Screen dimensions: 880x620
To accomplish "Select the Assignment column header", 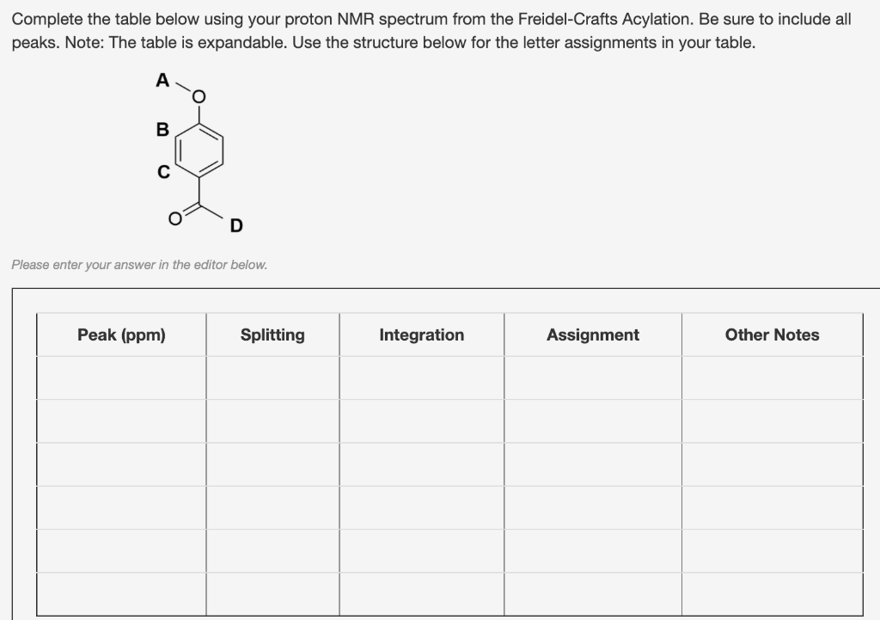I will click(592, 335).
